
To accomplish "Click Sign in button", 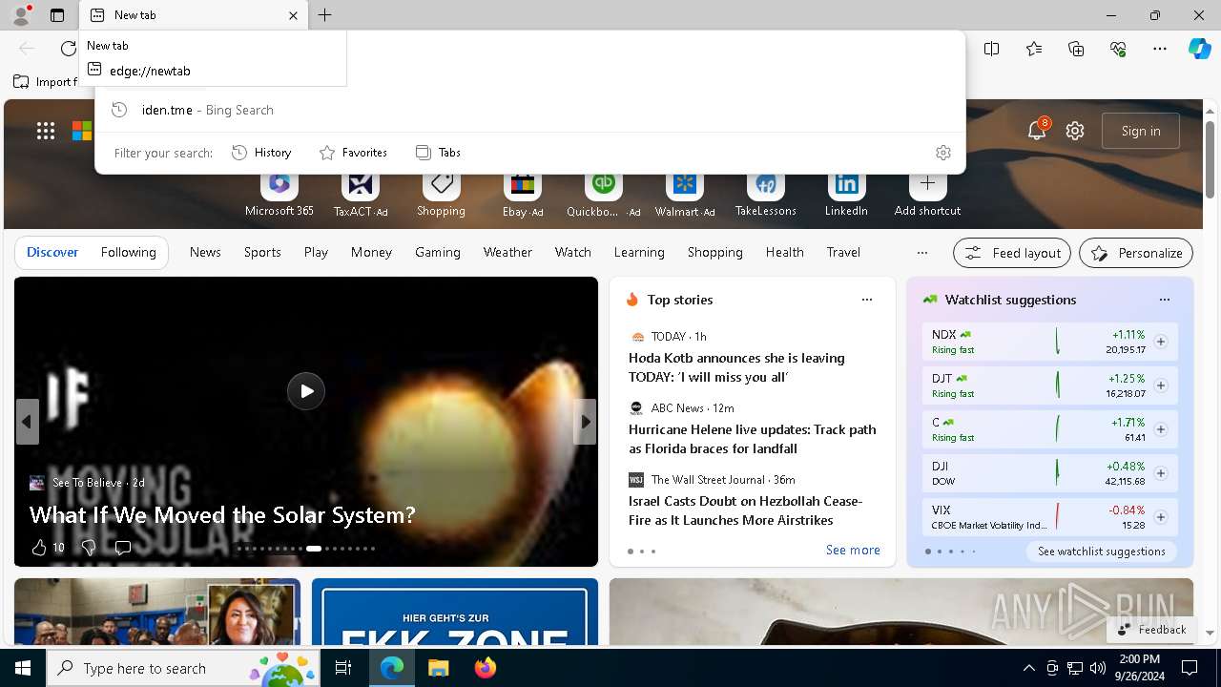I will point(1141,131).
